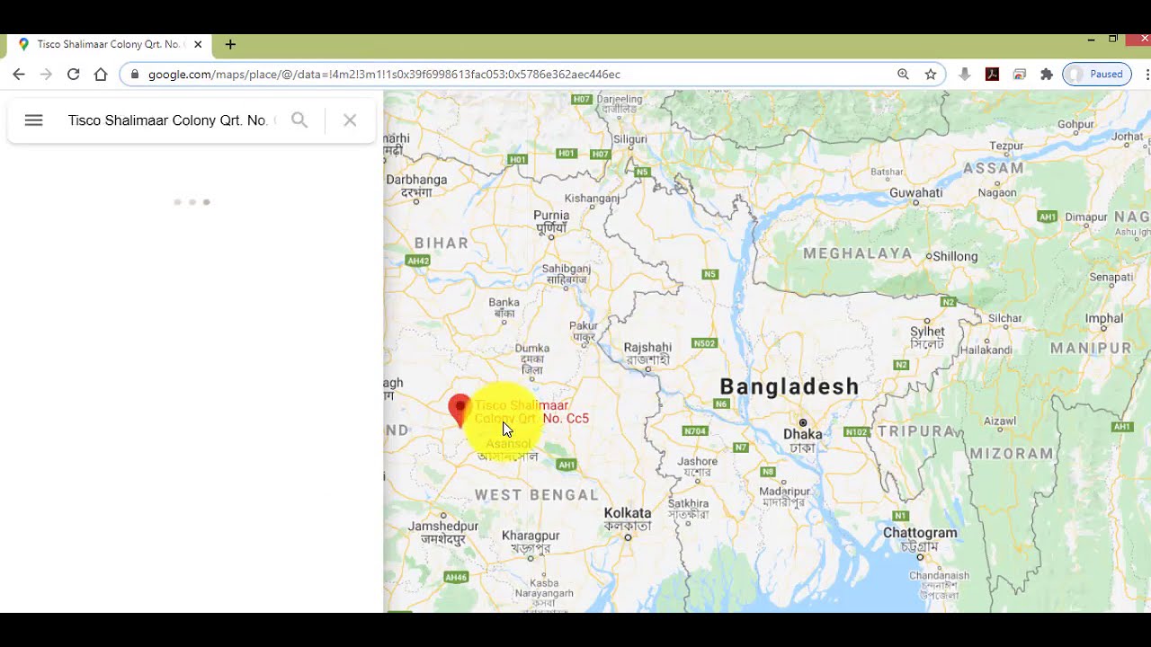Click the MIZORAM state label
This screenshot has height=647, width=1151.
point(1012,455)
